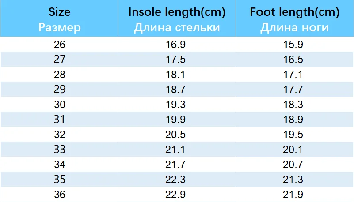Screen dimensions: 354x202
Task: Click the Размер label
Action: pyautogui.click(x=59, y=28)
